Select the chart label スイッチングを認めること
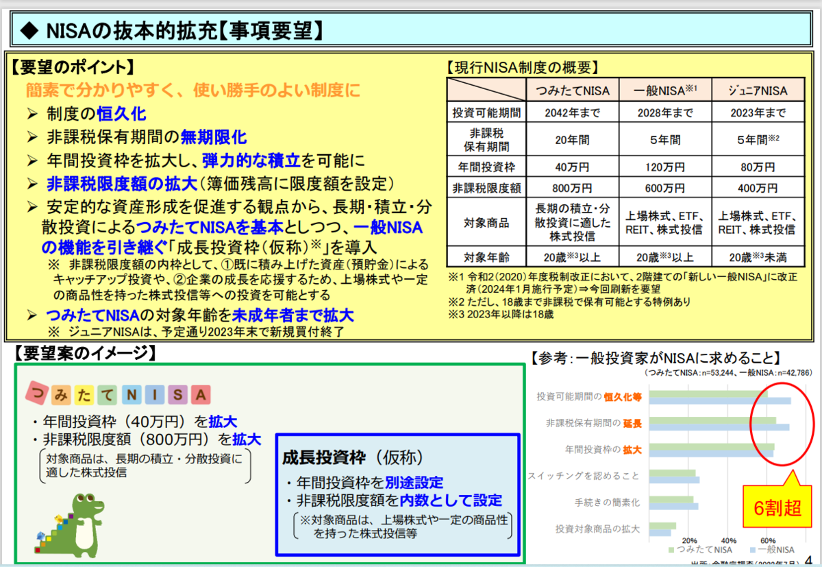The image size is (822, 567). tap(585, 476)
